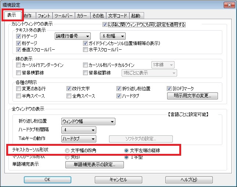Expand the 6 桁幅 dropdown
The height and width of the screenshot is (187, 237).
113,36
